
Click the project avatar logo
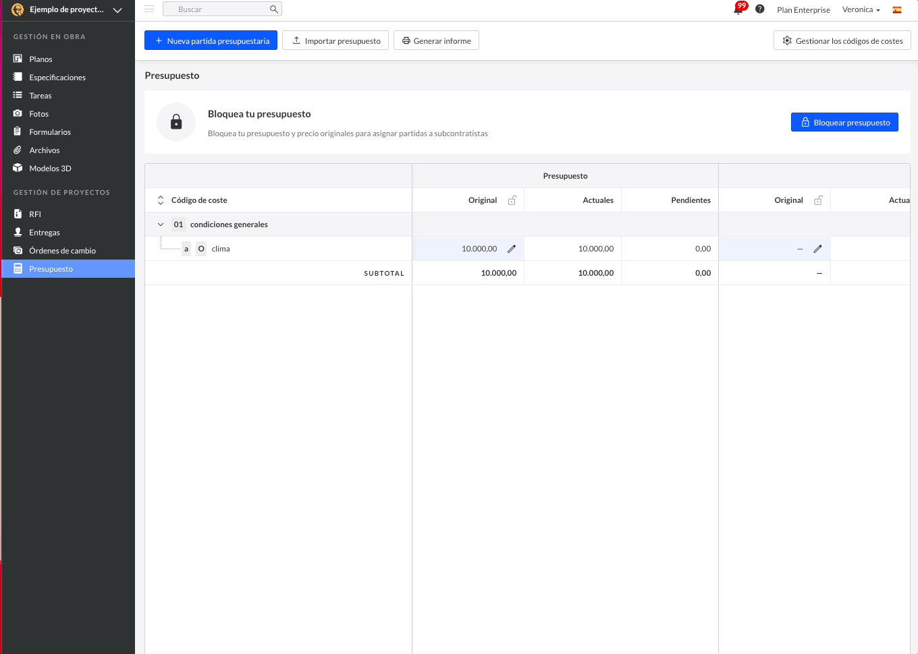(x=18, y=9)
